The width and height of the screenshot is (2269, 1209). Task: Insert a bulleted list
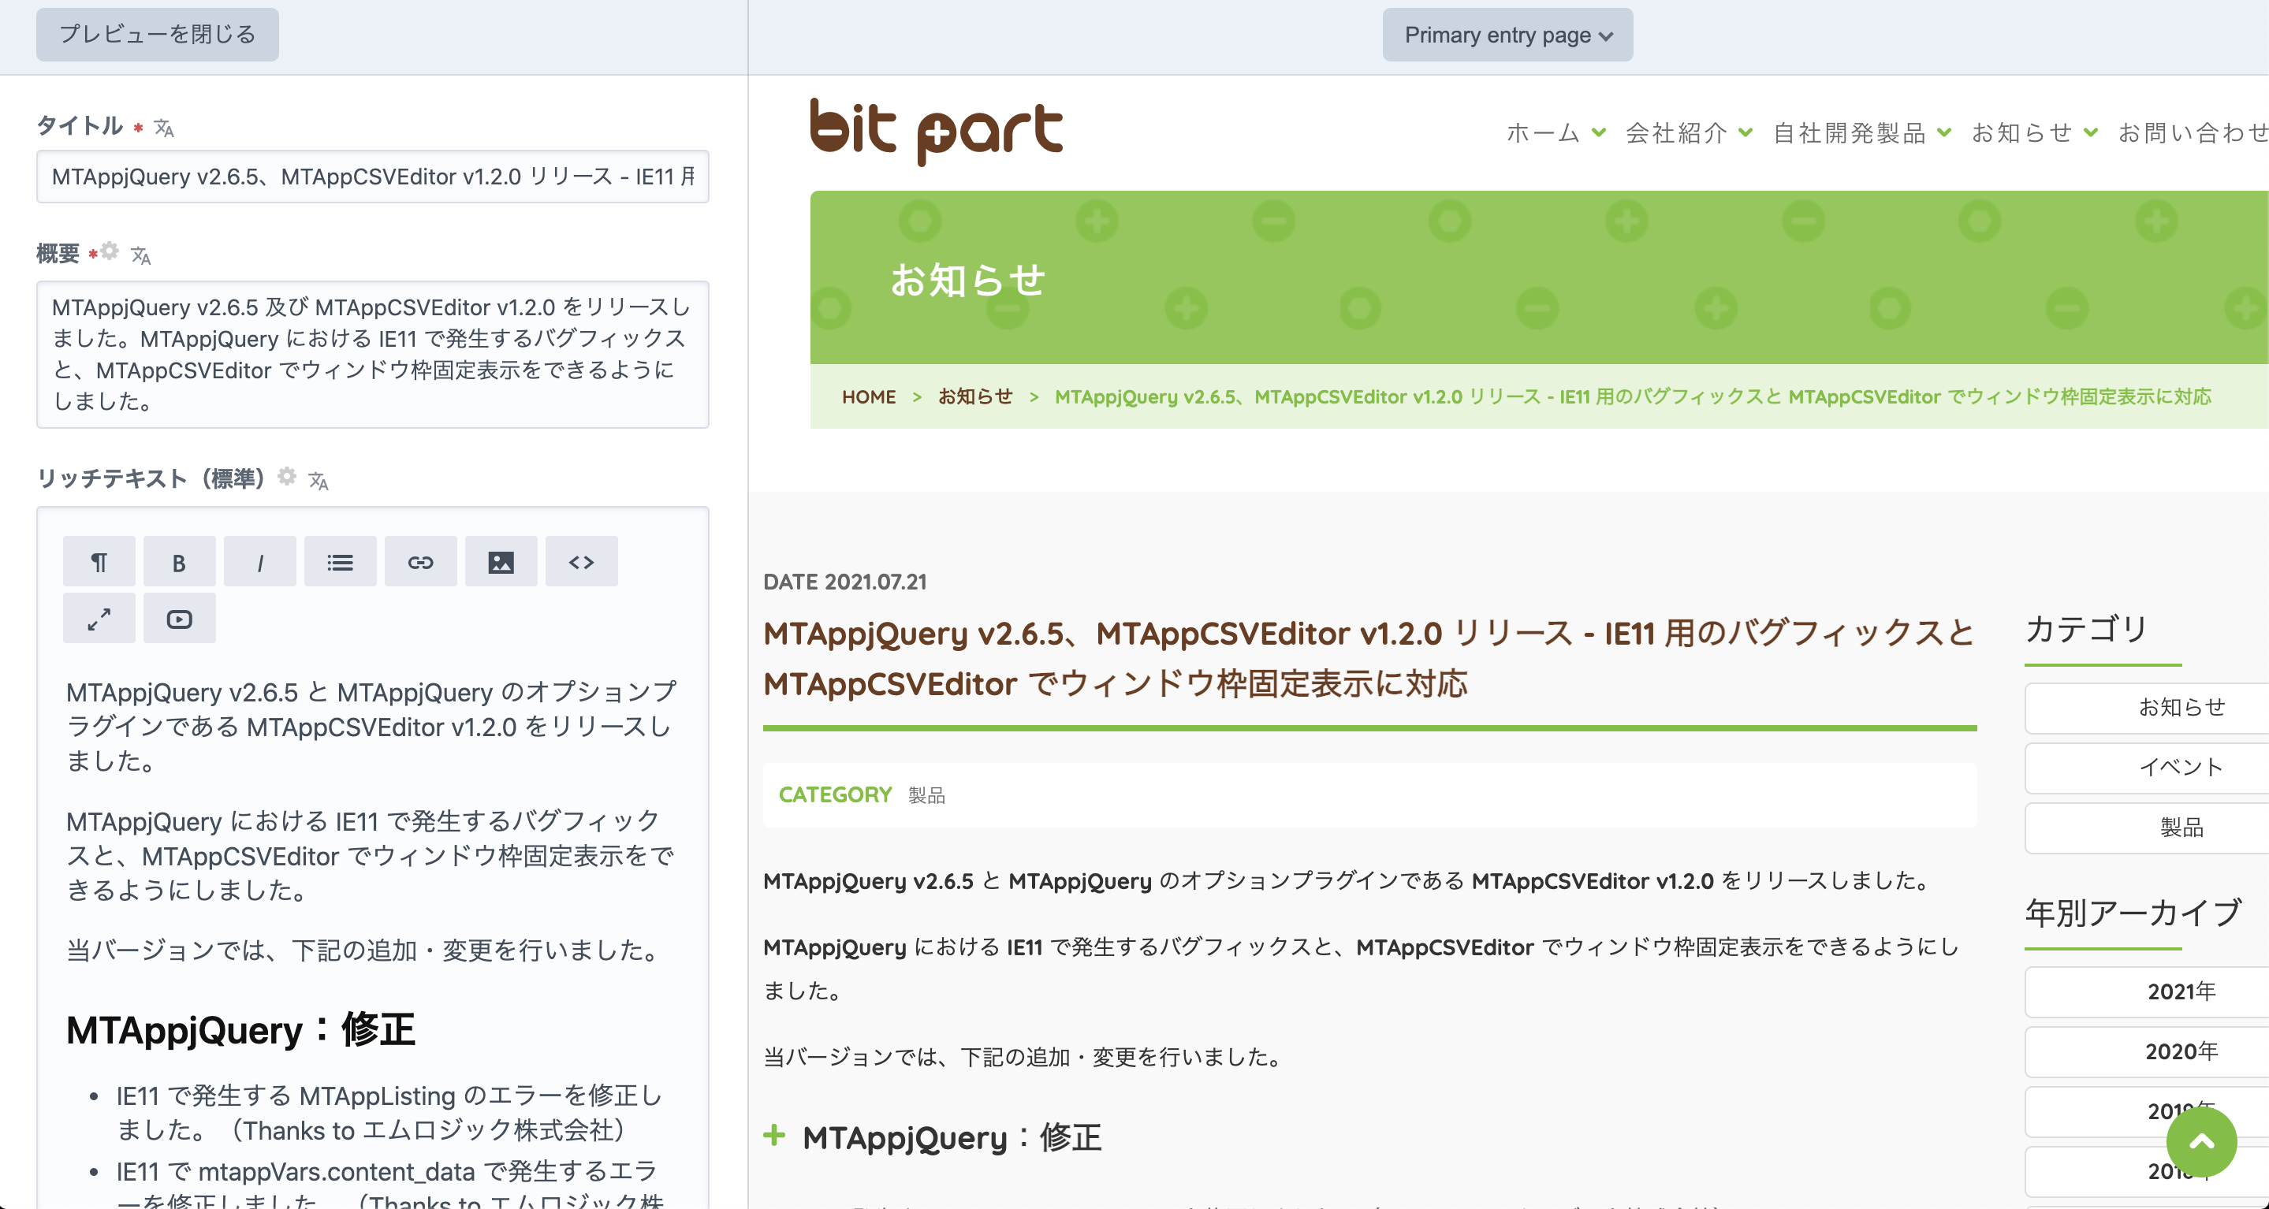click(x=340, y=562)
